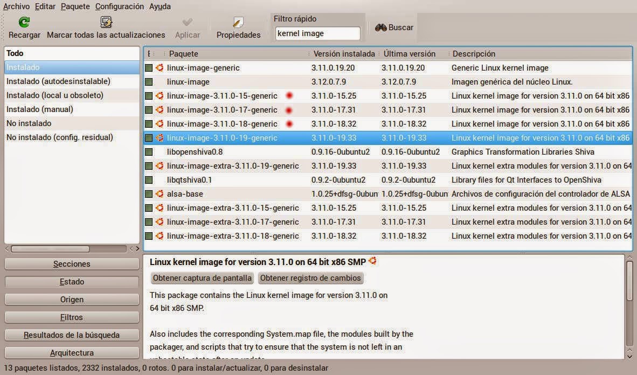Show Resultados de la búsqueda

(x=72, y=335)
